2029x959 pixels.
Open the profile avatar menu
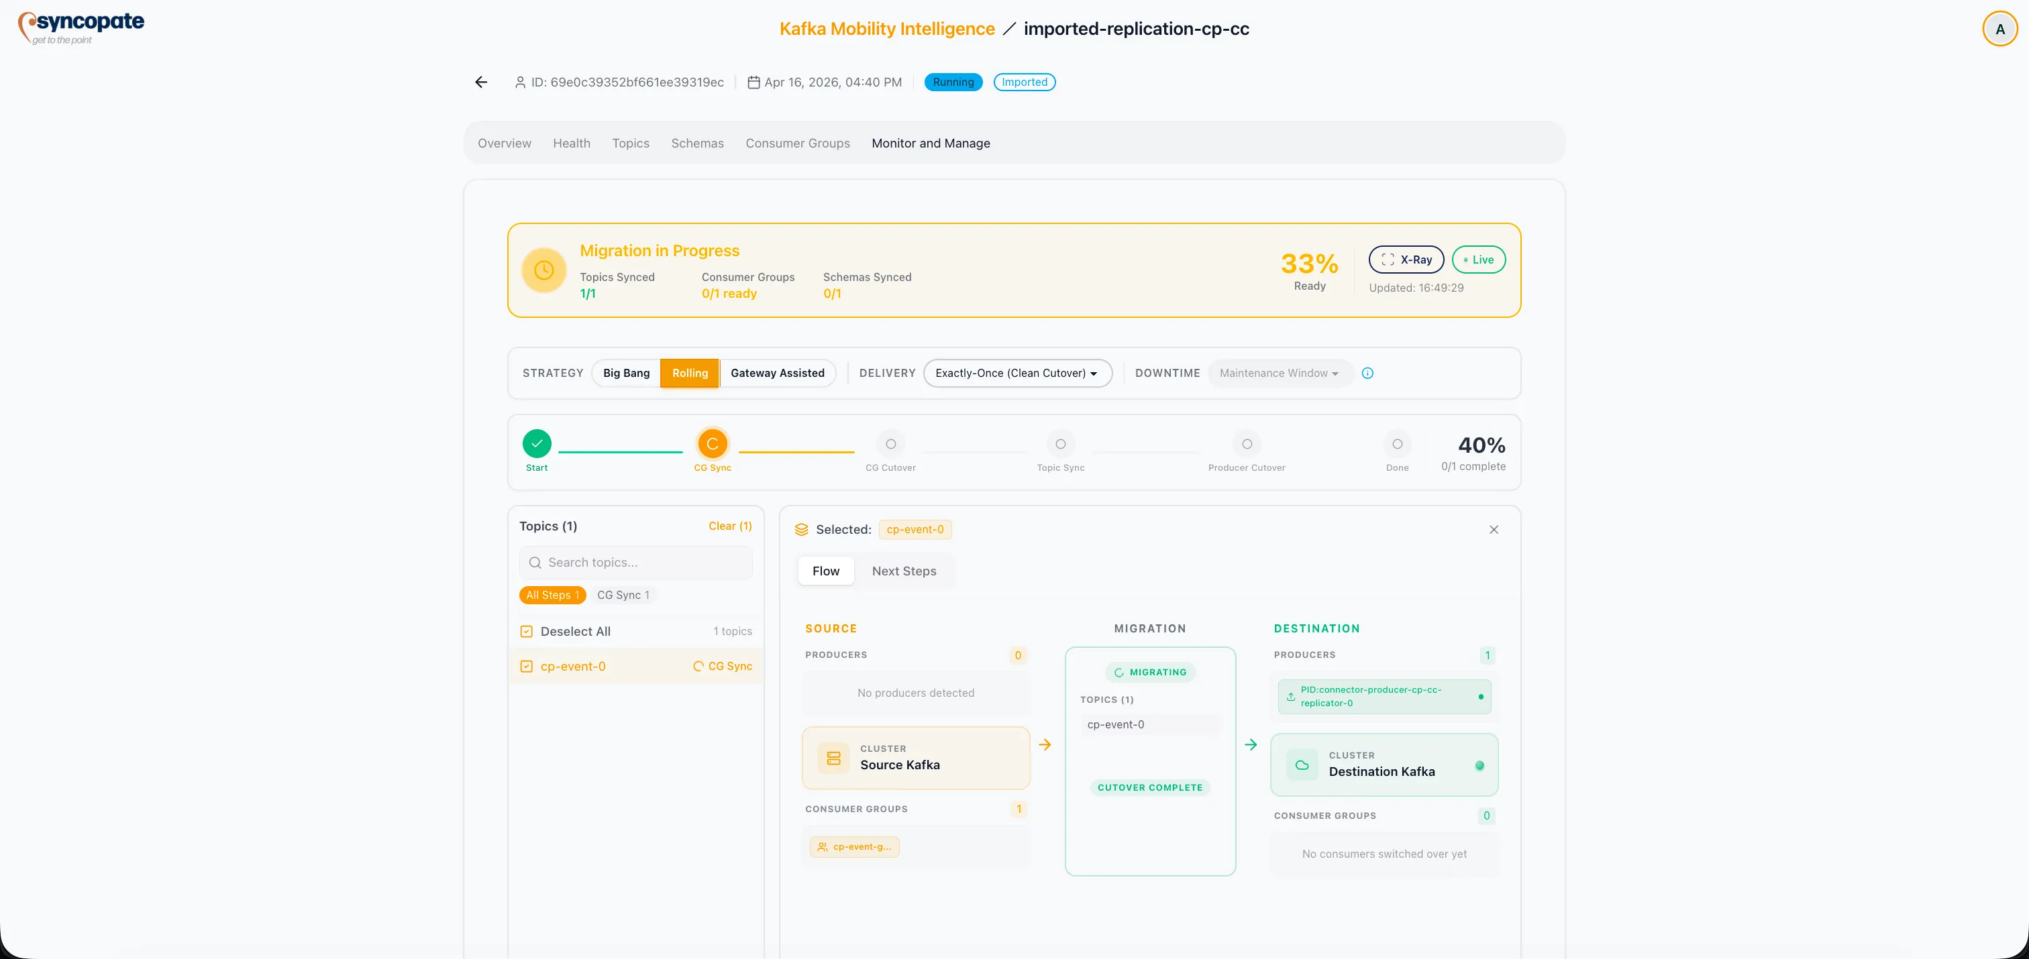pos(1999,28)
